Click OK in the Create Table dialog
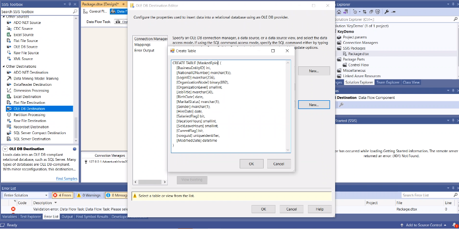 pos(251,164)
